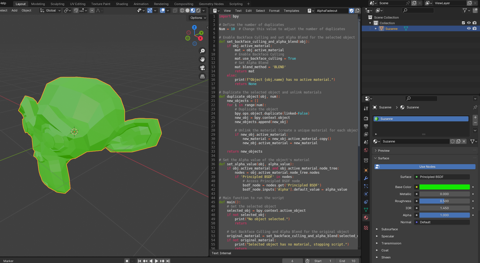Open the Physics properties tab
Image resolution: width=480 pixels, height=263 pixels.
tap(366, 194)
